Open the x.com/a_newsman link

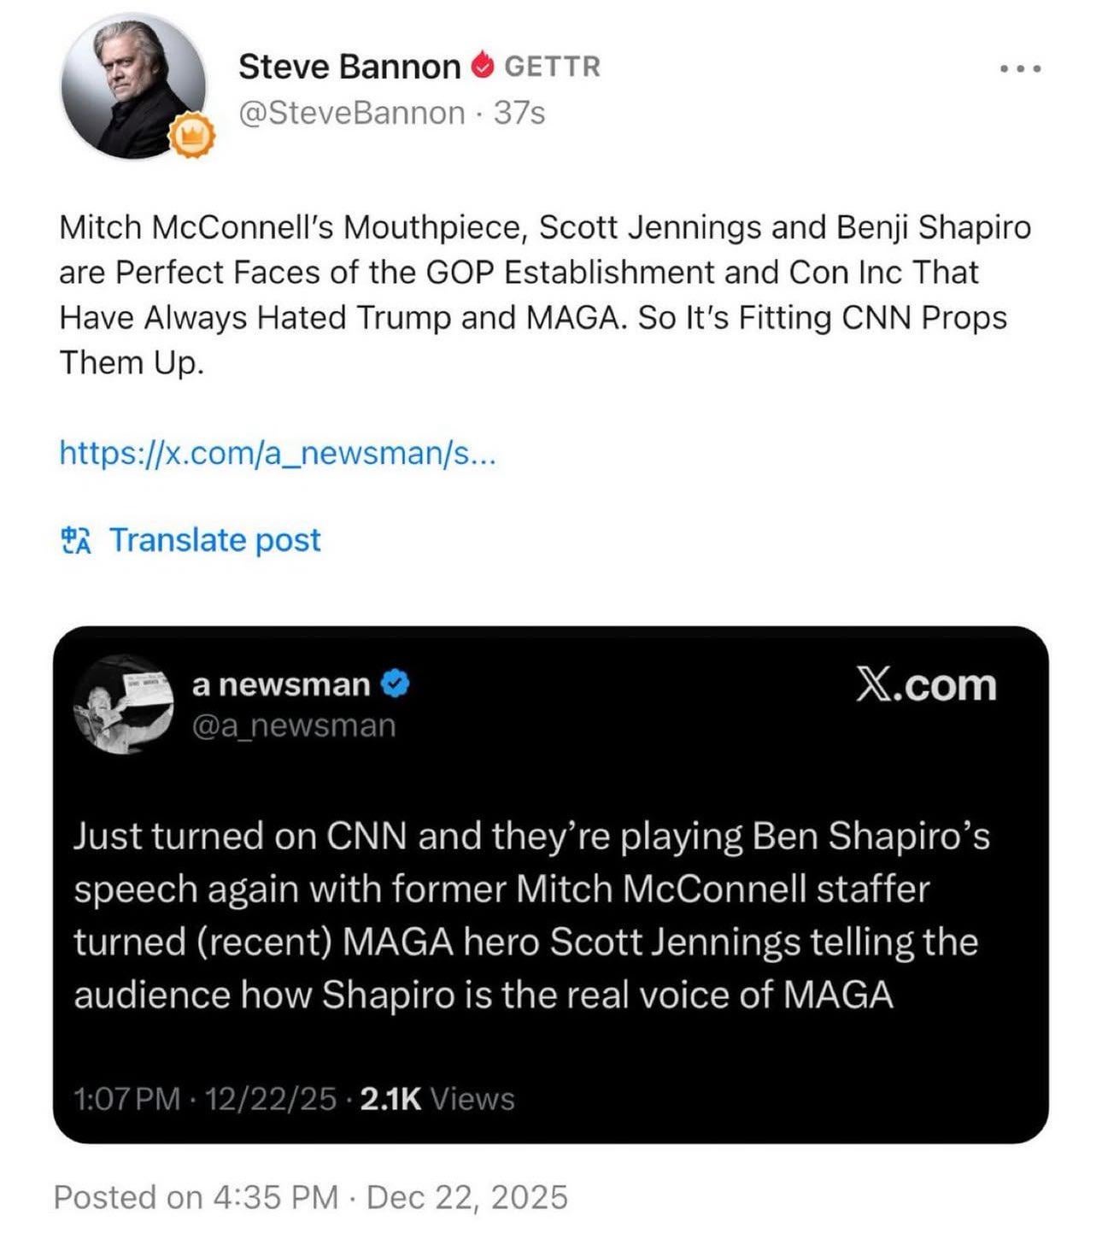coord(277,451)
